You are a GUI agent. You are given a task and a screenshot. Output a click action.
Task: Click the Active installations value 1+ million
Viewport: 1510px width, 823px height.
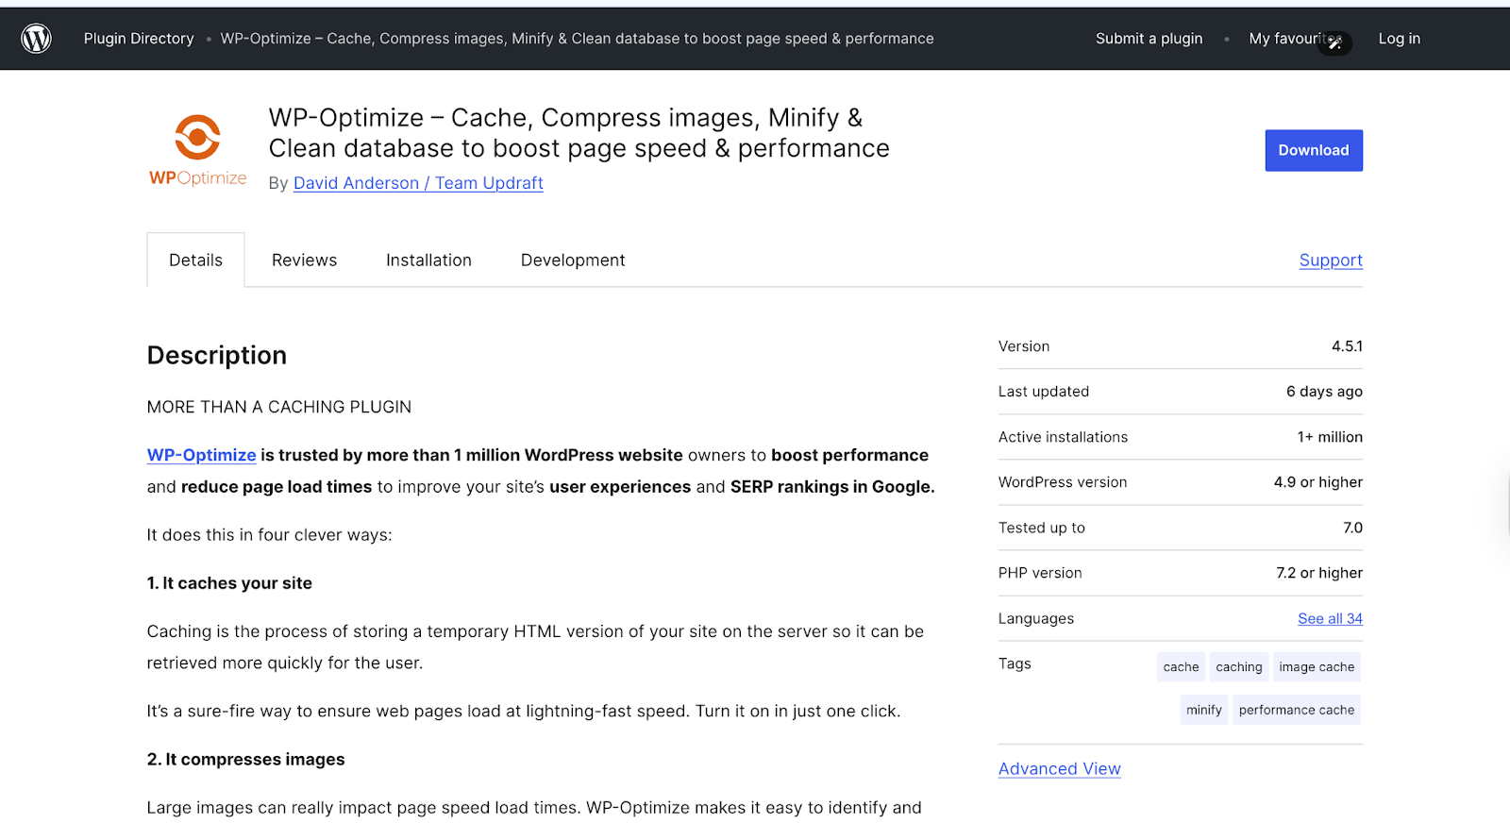tap(1329, 437)
